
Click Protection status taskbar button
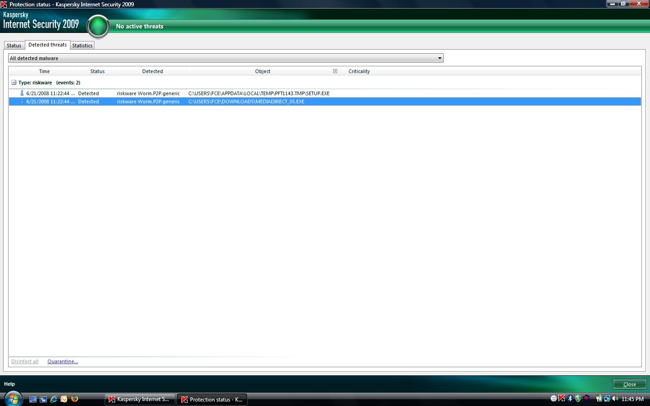coord(212,399)
